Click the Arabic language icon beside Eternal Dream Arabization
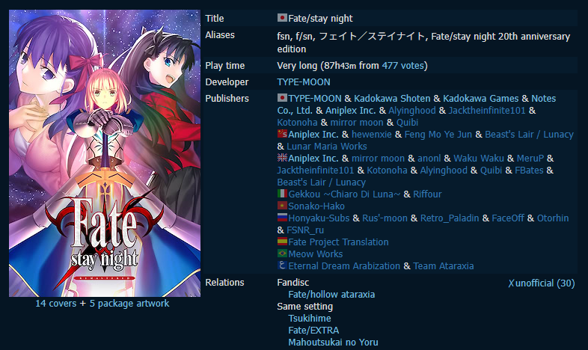 pyautogui.click(x=282, y=265)
